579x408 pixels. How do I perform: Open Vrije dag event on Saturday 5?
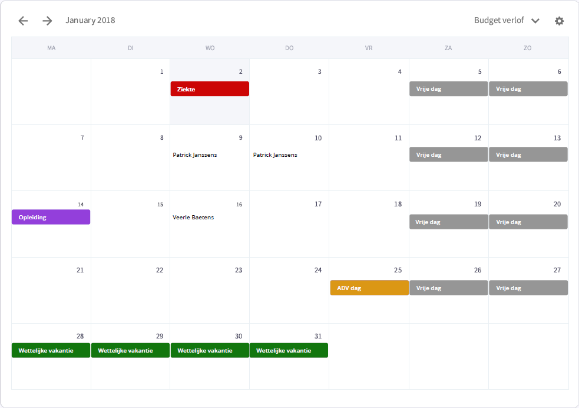point(449,88)
